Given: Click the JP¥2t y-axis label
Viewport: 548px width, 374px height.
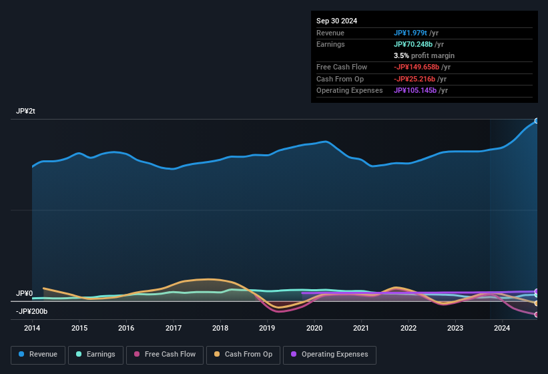Looking at the screenshot, I should pyautogui.click(x=25, y=111).
